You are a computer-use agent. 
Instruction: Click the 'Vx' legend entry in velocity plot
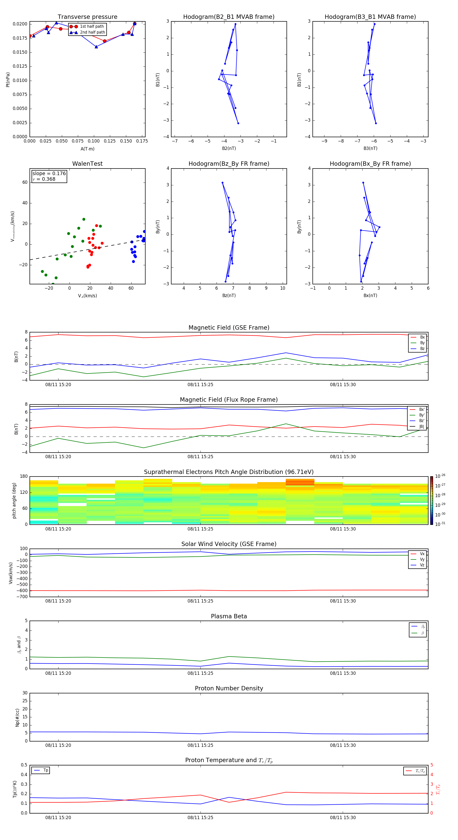pos(418,554)
